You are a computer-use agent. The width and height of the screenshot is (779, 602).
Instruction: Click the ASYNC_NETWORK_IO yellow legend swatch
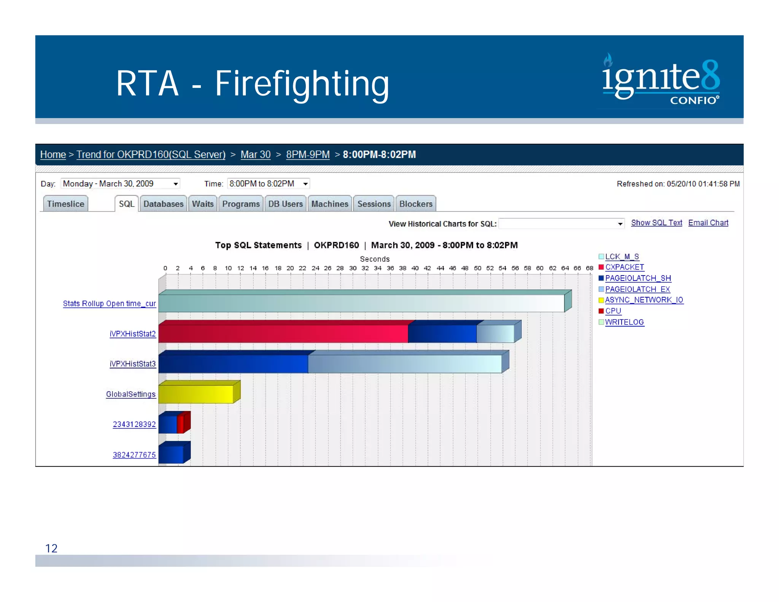601,300
